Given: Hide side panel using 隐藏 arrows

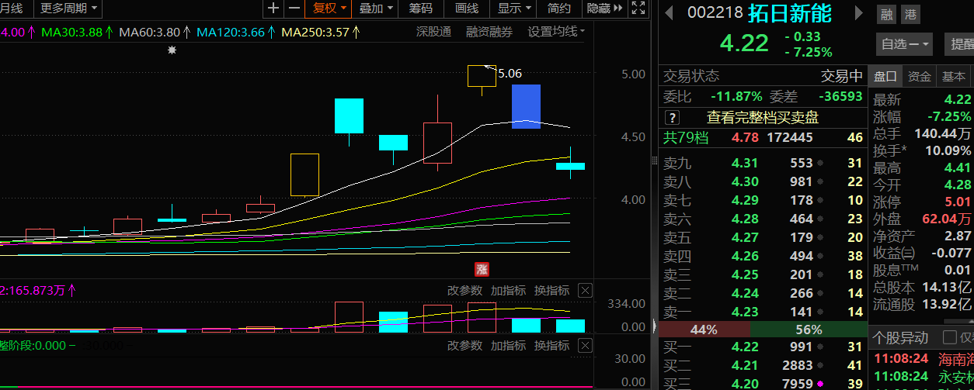Looking at the screenshot, I should [604, 9].
